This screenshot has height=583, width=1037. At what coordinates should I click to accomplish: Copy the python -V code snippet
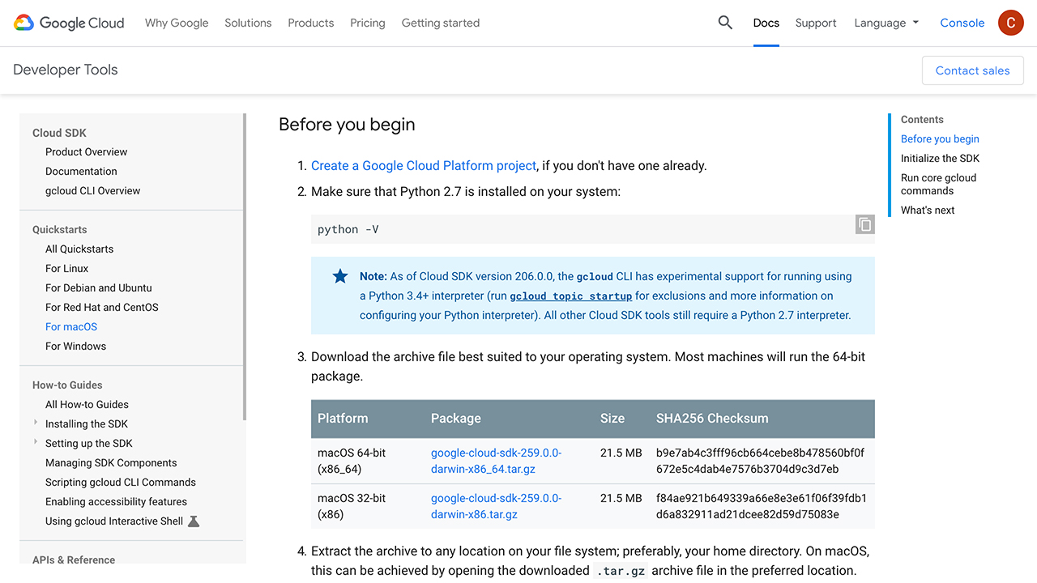click(864, 224)
